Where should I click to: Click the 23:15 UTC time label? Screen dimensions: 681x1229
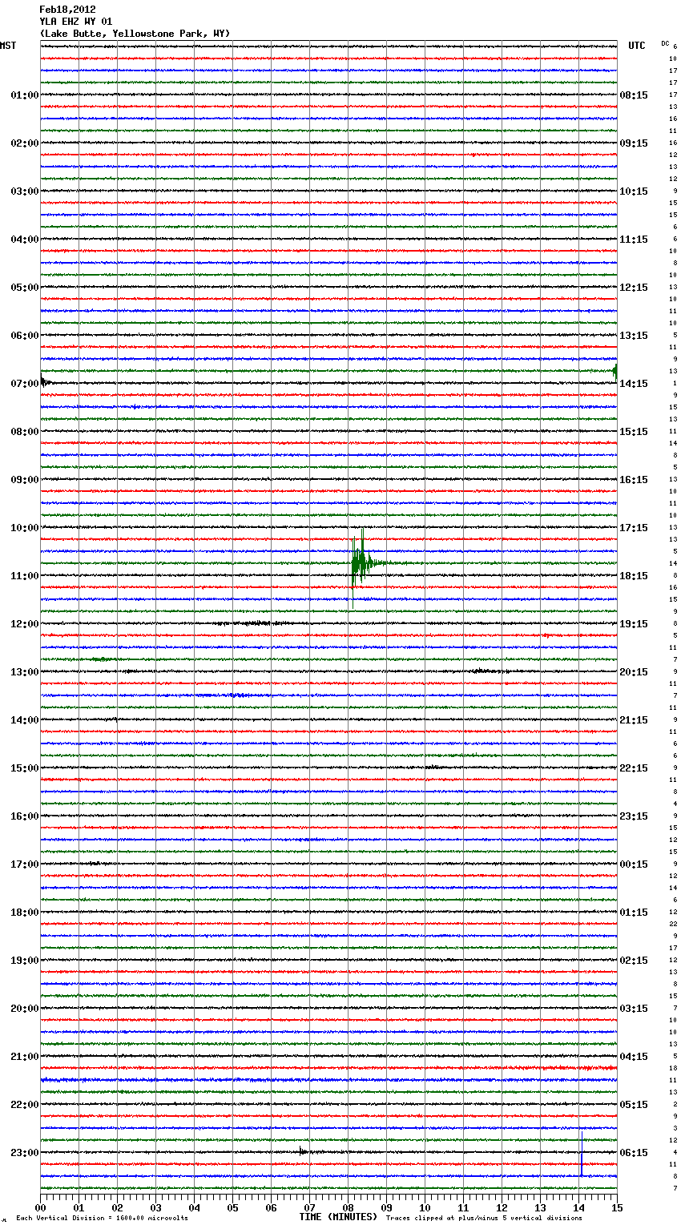pyautogui.click(x=634, y=816)
